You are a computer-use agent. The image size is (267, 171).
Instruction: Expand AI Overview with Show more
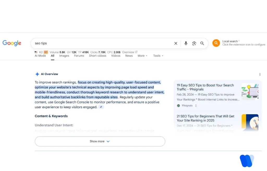pyautogui.click(x=100, y=141)
